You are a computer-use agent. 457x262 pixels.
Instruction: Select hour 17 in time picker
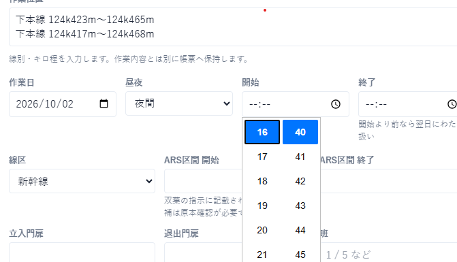point(262,157)
